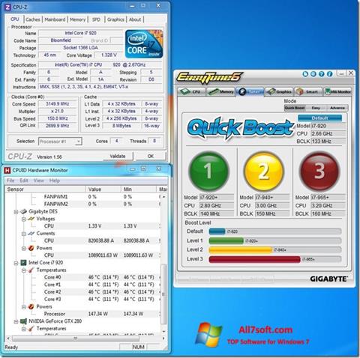Open CPU tab in EasyTune6
360x358 pixels.
coord(191,92)
